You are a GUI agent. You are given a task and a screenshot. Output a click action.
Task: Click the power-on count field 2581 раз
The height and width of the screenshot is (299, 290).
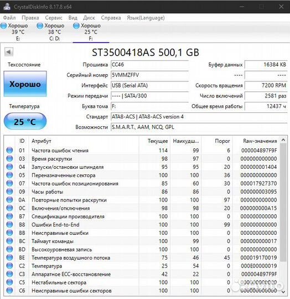266,96
